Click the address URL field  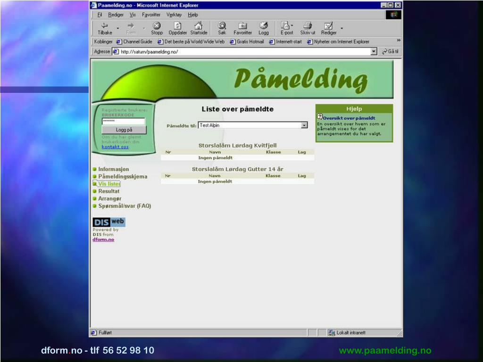click(245, 52)
